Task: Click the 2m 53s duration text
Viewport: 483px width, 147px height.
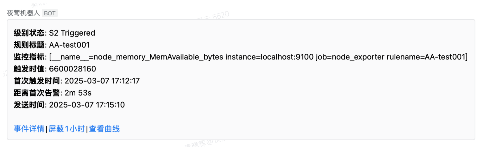Action: pyautogui.click(x=78, y=93)
